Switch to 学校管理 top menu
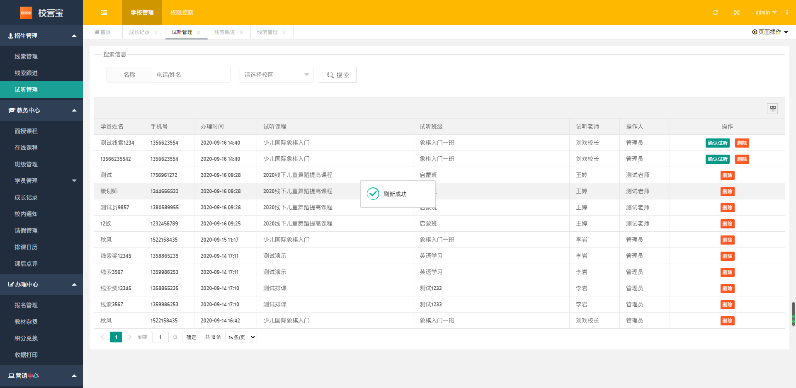 (142, 12)
